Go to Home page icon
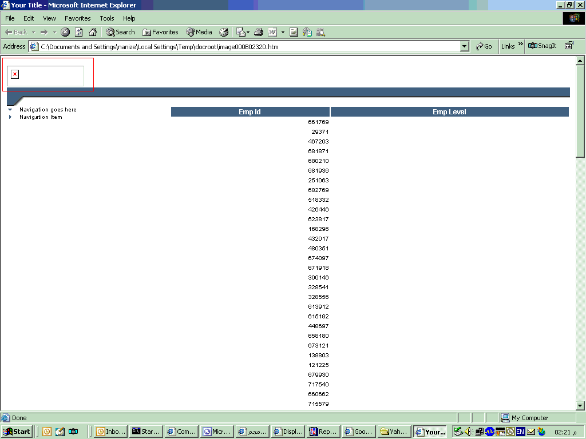 (x=92, y=32)
